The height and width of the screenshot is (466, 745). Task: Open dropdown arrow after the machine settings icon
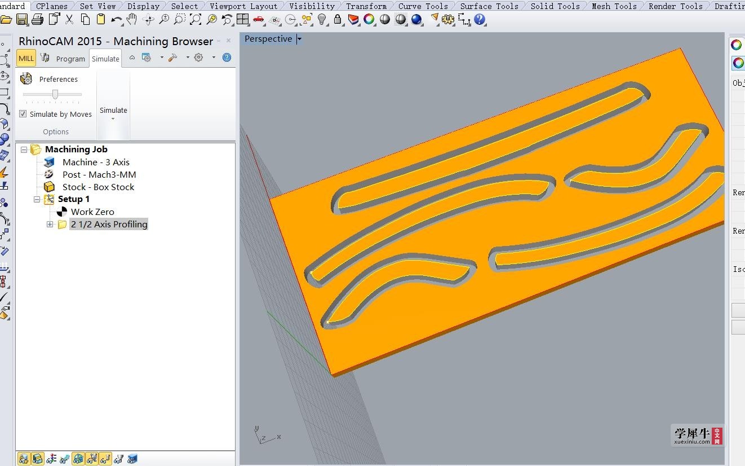coord(162,58)
